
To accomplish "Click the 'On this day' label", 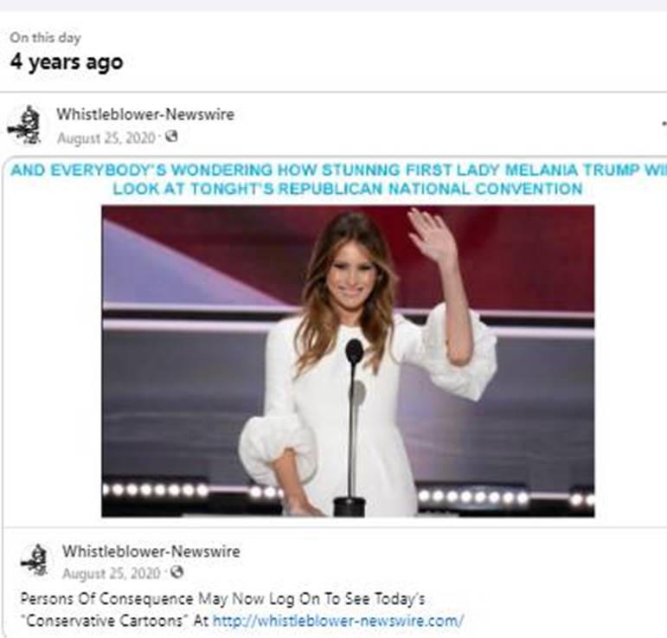I will pos(45,37).
